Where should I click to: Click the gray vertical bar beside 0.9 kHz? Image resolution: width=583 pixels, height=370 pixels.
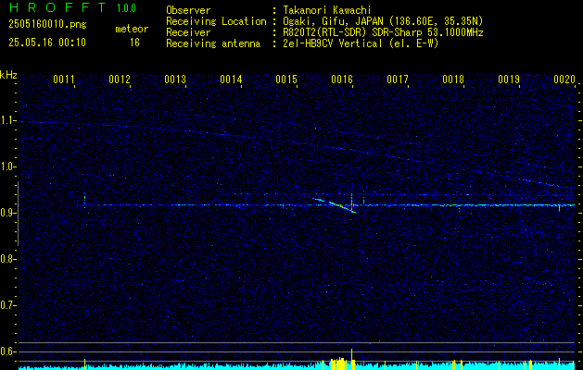pyautogui.click(x=18, y=214)
